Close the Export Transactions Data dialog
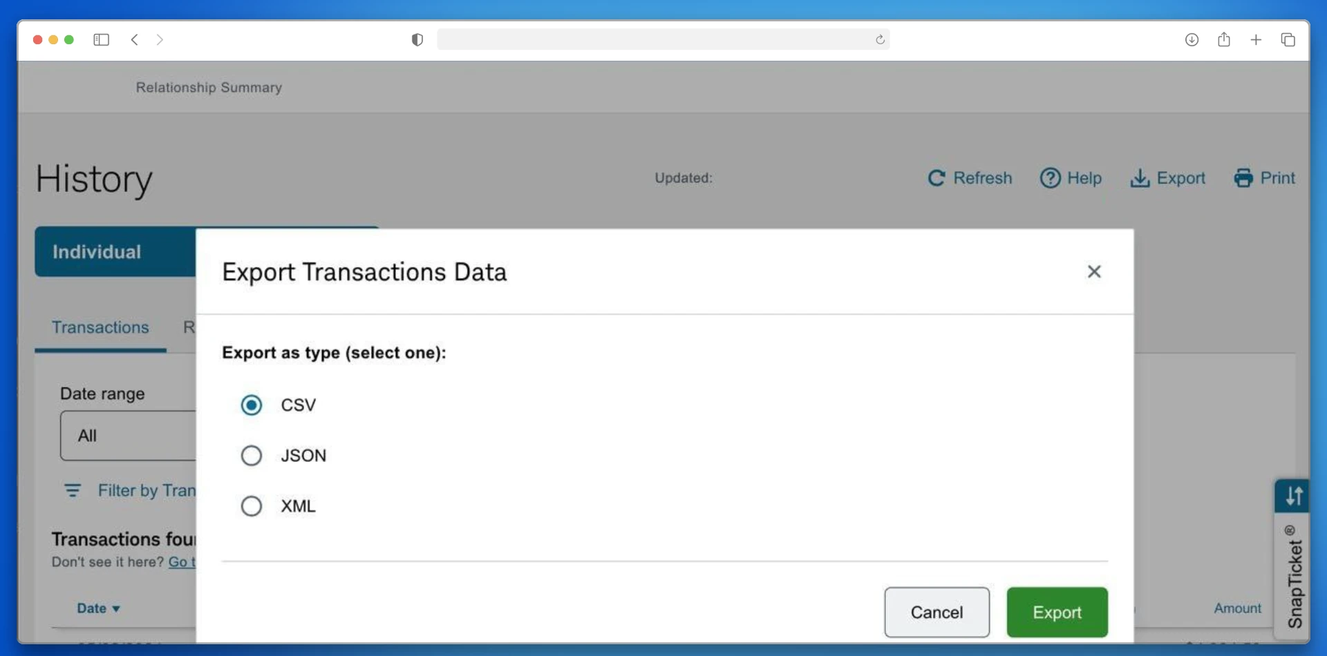This screenshot has height=656, width=1327. pyautogui.click(x=1093, y=272)
